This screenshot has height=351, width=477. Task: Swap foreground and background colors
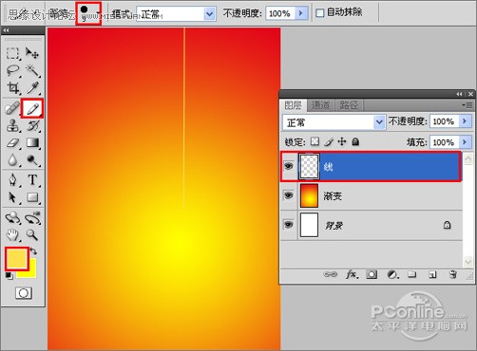33,251
